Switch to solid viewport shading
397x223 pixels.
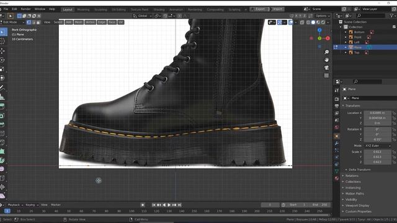coord(313,22)
